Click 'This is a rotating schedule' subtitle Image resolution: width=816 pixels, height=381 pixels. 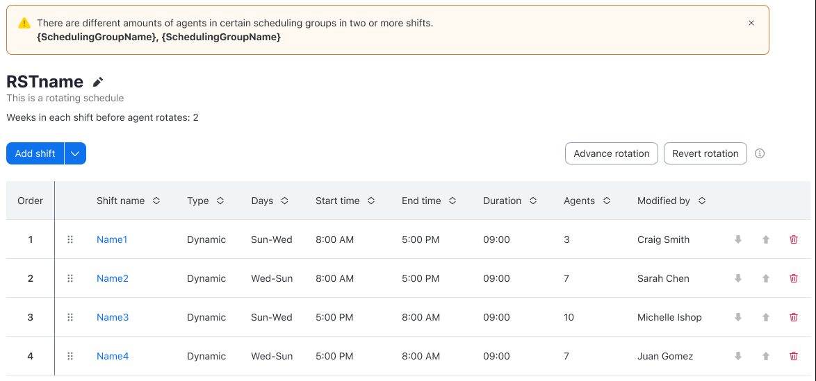[65, 98]
